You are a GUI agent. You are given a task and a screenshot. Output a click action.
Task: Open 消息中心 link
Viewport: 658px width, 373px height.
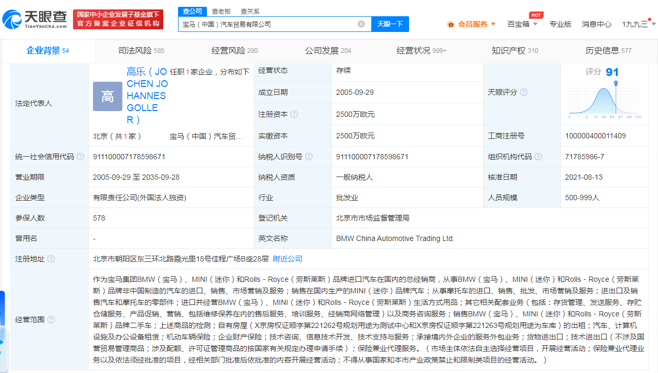click(x=597, y=24)
